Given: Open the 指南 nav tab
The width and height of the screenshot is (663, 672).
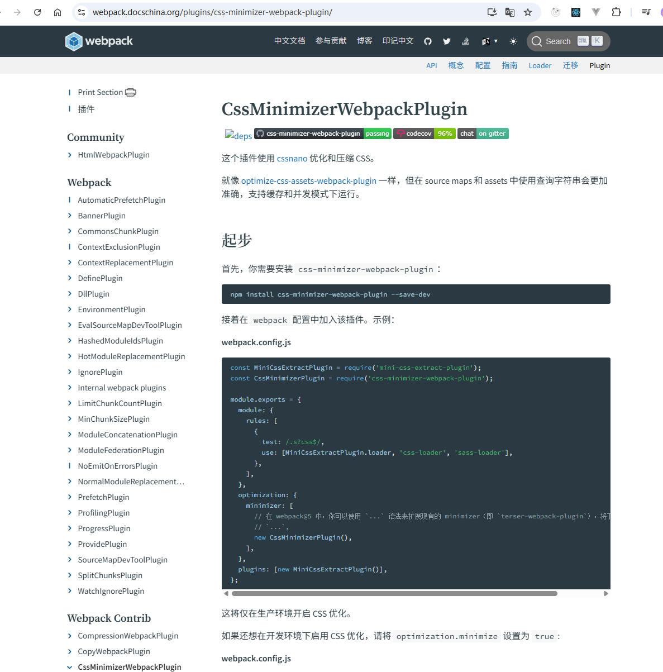Looking at the screenshot, I should coord(510,66).
